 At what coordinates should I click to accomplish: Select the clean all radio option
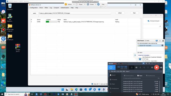coord(95,84)
